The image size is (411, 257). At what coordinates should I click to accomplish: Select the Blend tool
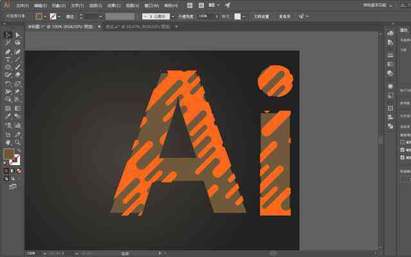(x=17, y=116)
